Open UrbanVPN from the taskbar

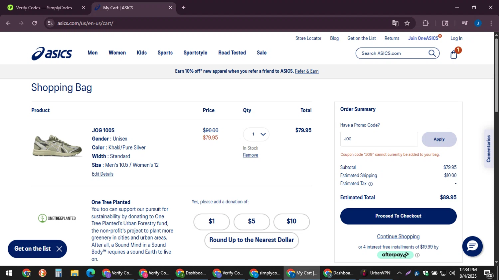[x=376, y=273]
